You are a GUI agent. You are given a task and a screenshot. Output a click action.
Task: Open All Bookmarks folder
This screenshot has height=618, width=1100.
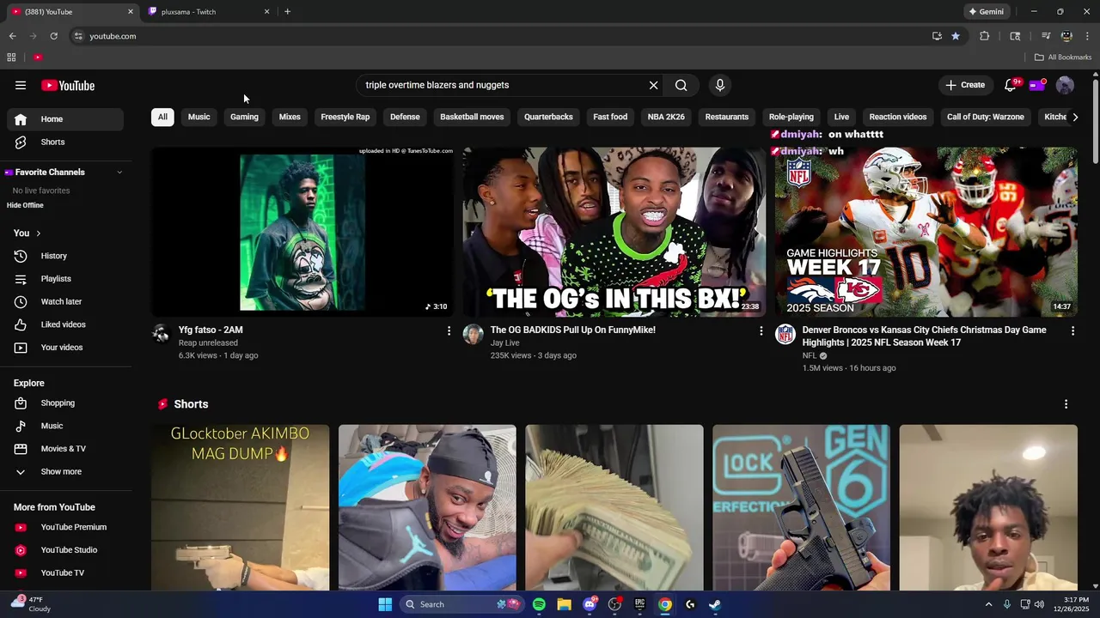tap(1063, 58)
